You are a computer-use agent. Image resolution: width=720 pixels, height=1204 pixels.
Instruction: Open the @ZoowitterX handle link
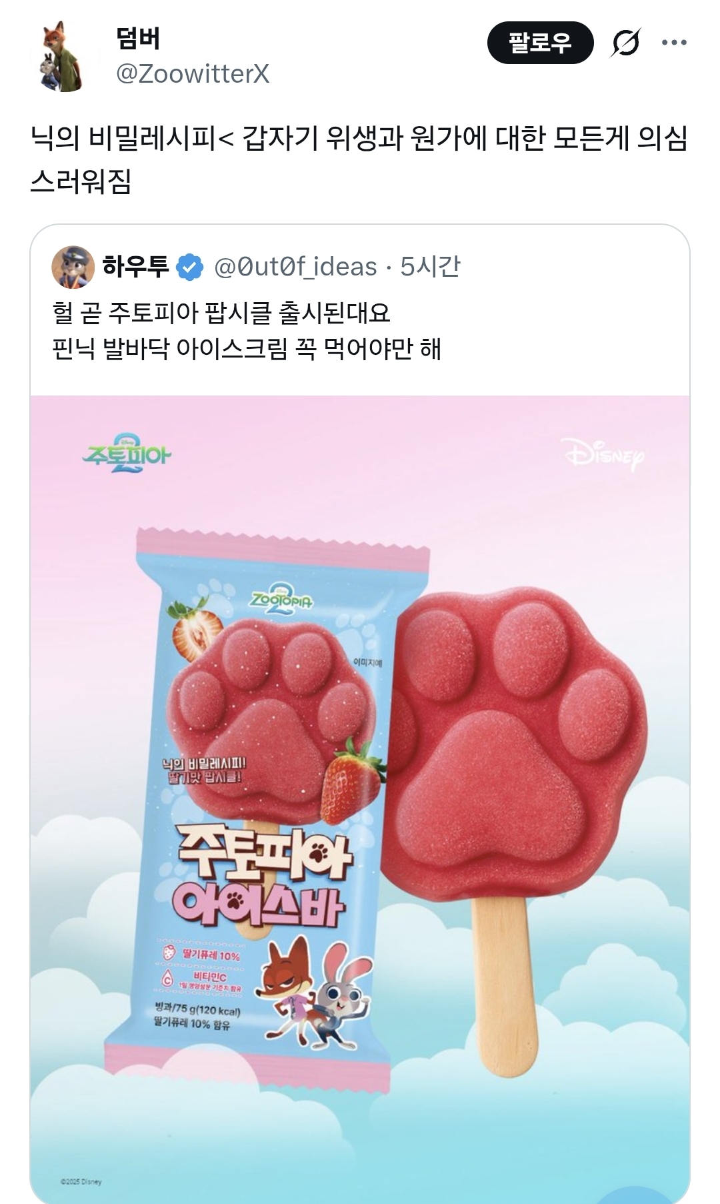point(193,73)
